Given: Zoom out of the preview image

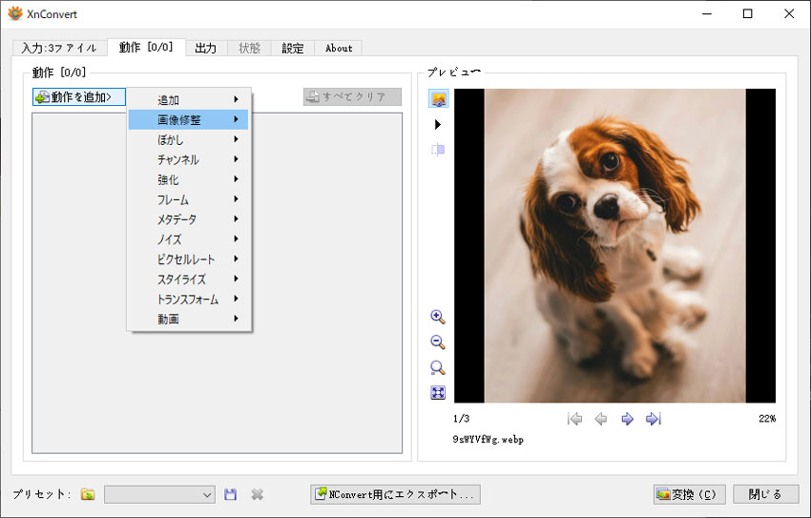Looking at the screenshot, I should coord(438,342).
